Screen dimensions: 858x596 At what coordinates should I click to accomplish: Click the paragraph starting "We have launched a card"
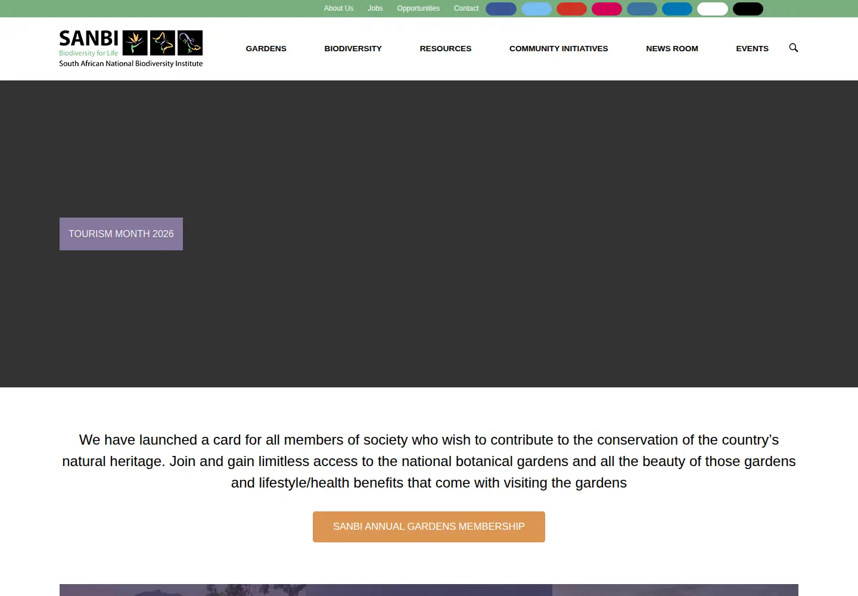click(x=429, y=461)
